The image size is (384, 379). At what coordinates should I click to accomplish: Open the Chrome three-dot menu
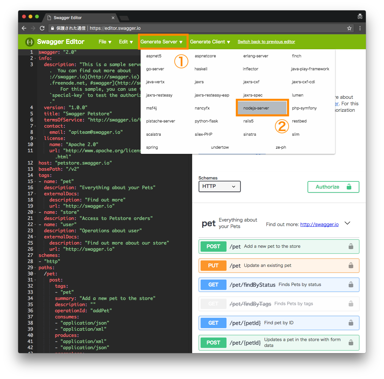coord(360,28)
